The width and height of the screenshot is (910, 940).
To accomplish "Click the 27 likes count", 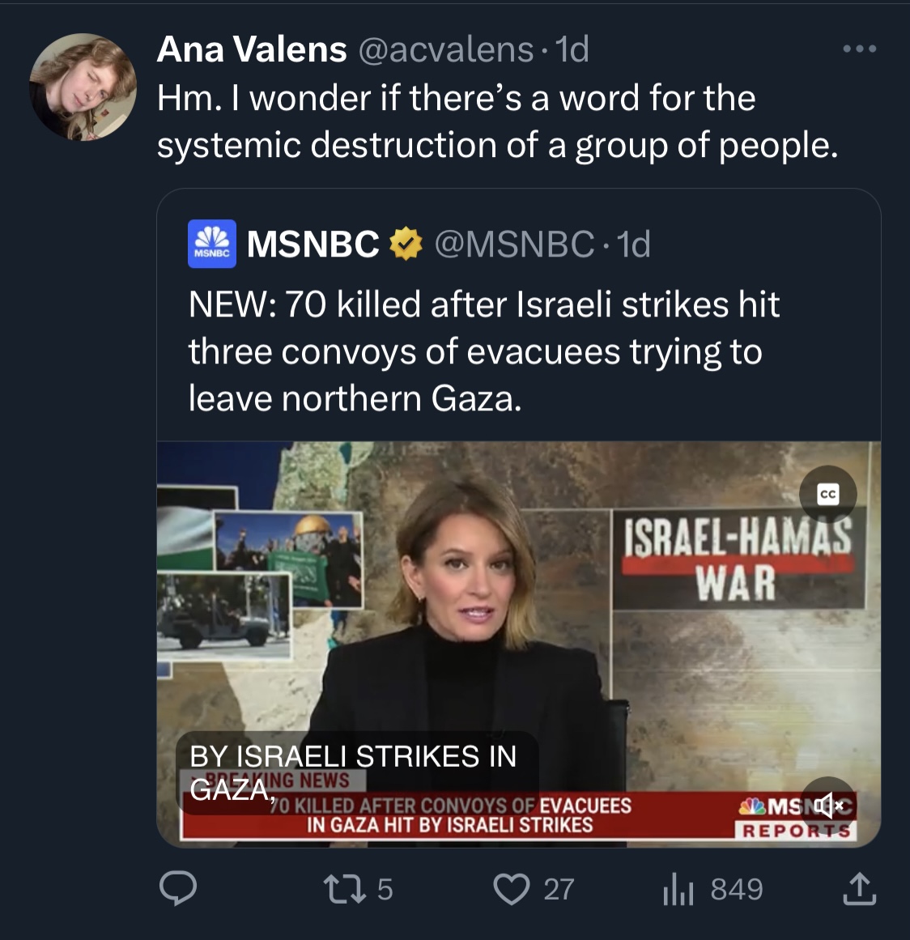I will pyautogui.click(x=559, y=889).
